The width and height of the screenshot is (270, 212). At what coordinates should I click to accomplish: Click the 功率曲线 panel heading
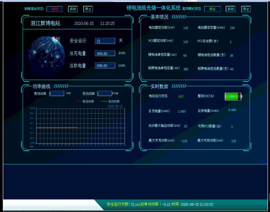(x=42, y=86)
